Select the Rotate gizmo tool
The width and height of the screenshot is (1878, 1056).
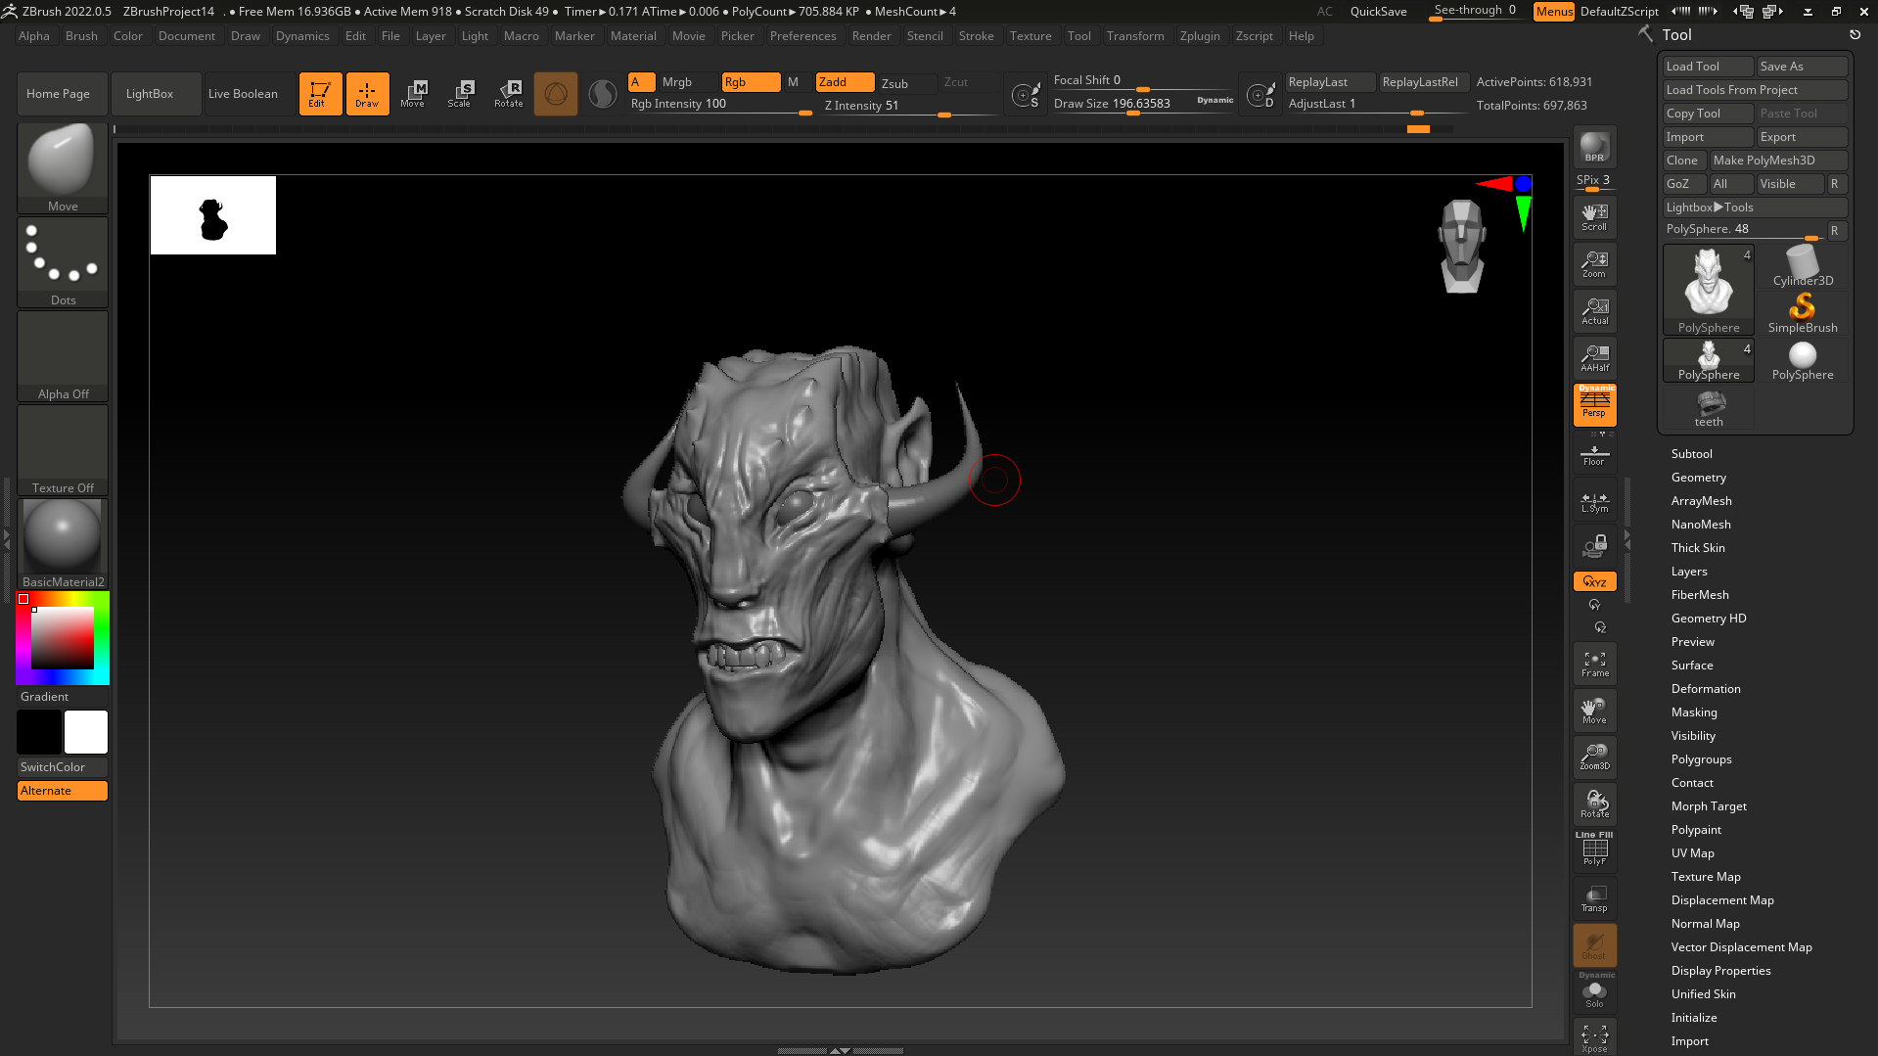coord(508,93)
